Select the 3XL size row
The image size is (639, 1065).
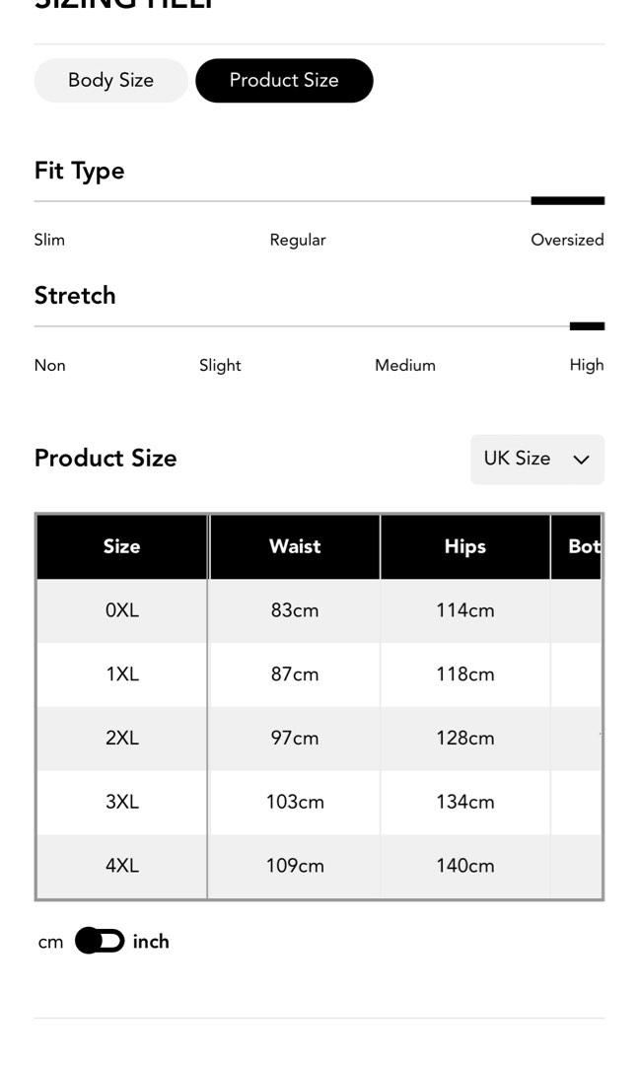(122, 802)
